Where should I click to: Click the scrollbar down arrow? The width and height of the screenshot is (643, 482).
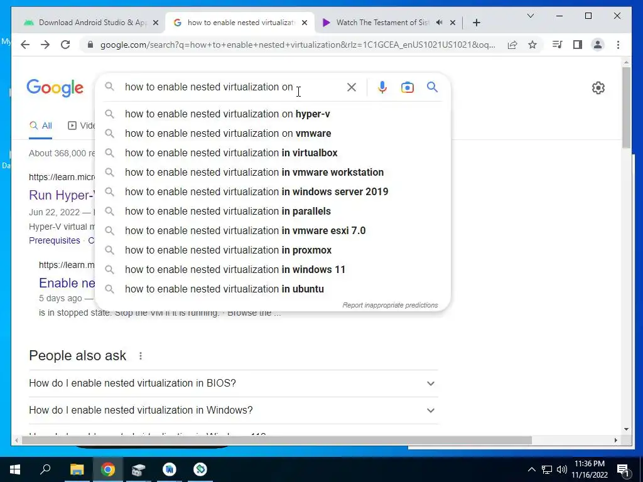coord(626,429)
